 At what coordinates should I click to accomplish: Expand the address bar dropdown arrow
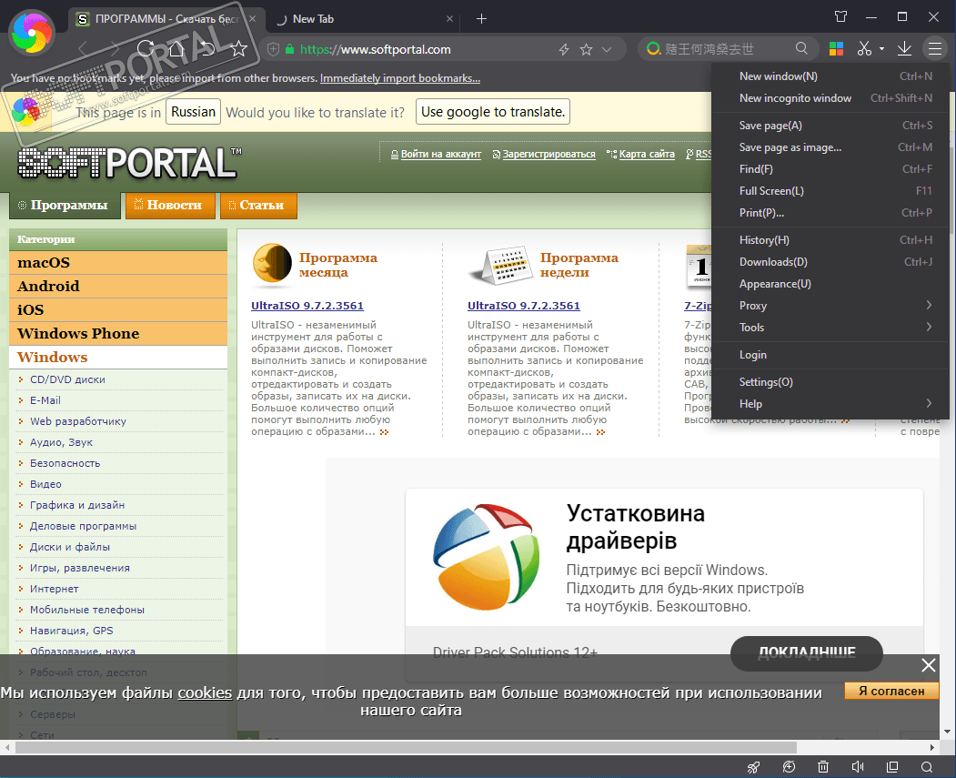click(607, 49)
